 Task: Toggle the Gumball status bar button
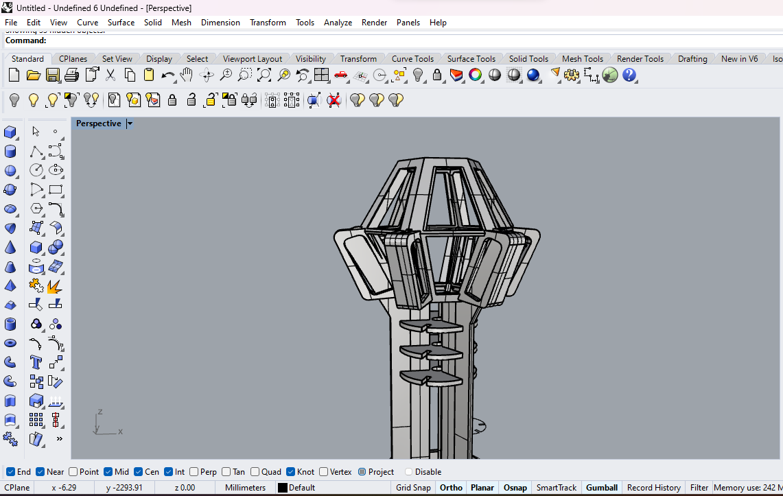(x=601, y=488)
